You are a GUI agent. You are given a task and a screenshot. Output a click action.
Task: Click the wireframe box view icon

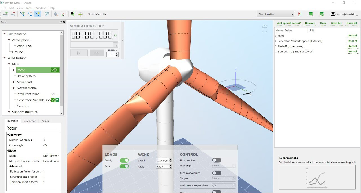click(x=47, y=14)
